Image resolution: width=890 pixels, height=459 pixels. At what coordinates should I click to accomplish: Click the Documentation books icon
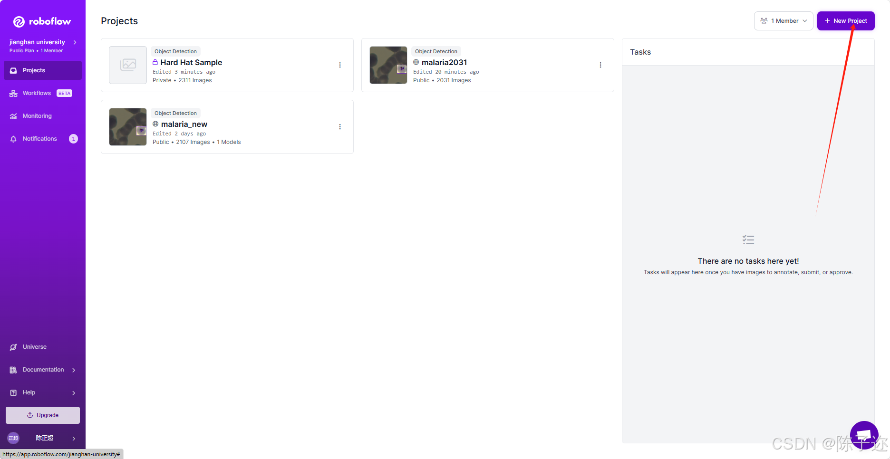pos(13,370)
